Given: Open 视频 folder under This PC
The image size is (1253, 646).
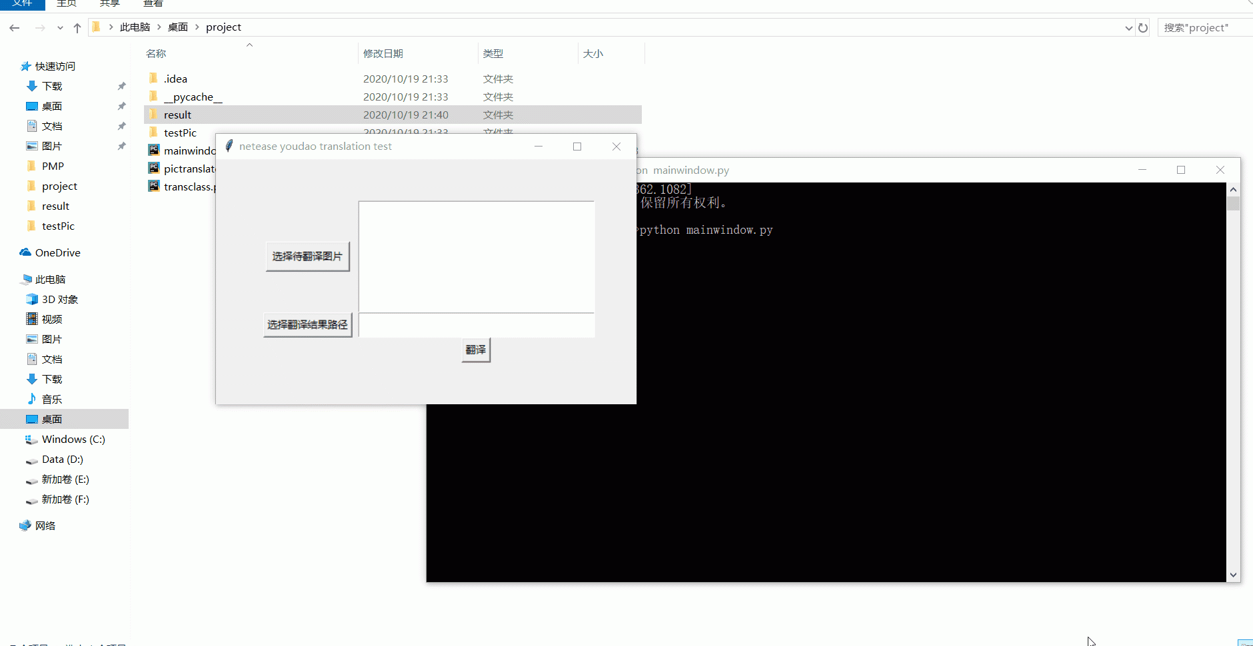Looking at the screenshot, I should coord(52,319).
